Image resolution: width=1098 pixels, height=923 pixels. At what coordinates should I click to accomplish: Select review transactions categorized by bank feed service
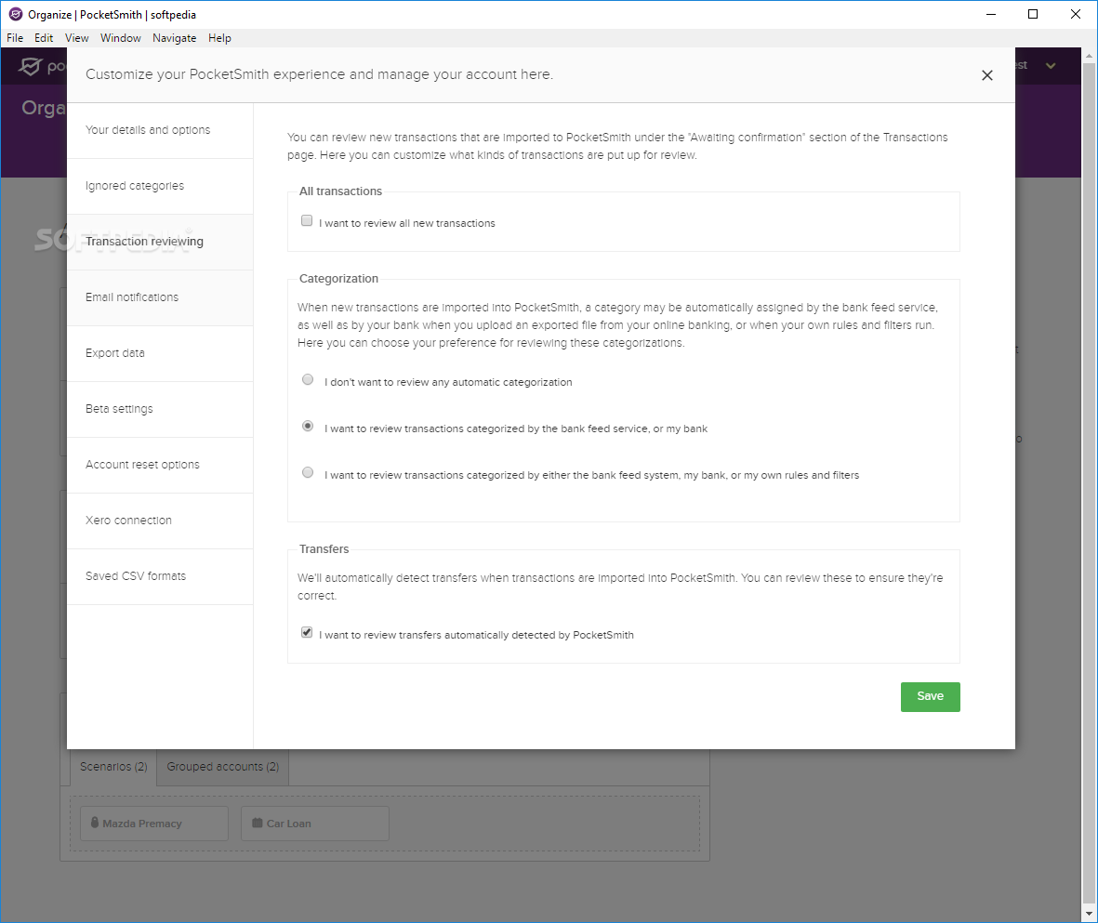pyautogui.click(x=308, y=426)
